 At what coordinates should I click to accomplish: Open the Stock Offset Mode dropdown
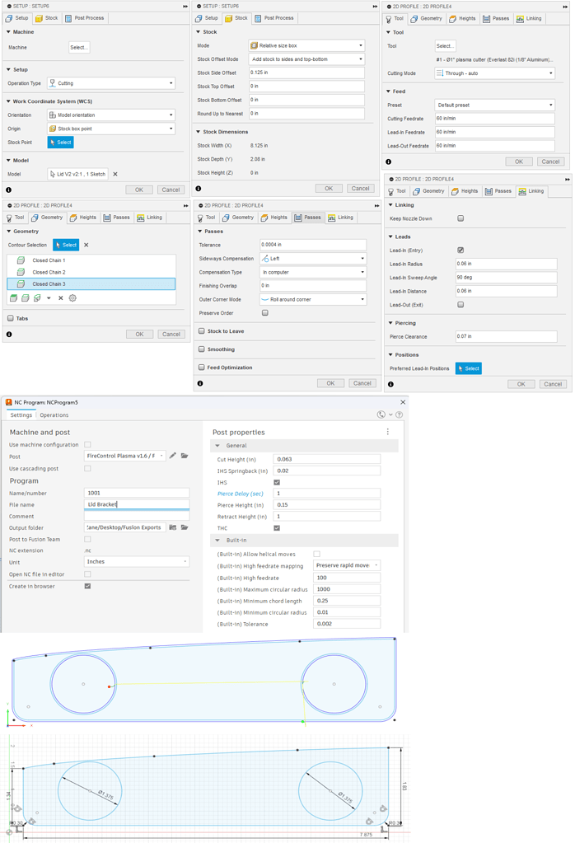[x=306, y=59]
